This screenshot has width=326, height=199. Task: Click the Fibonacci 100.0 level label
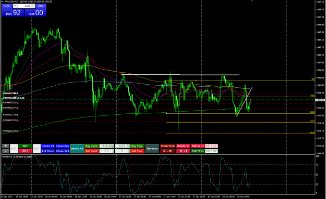pyautogui.click(x=312, y=112)
